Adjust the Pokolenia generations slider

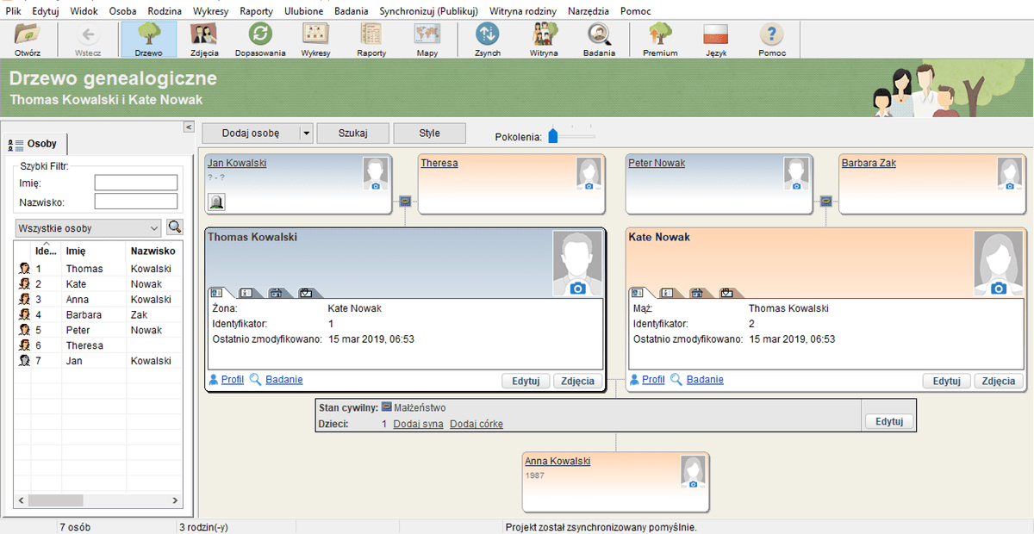553,135
